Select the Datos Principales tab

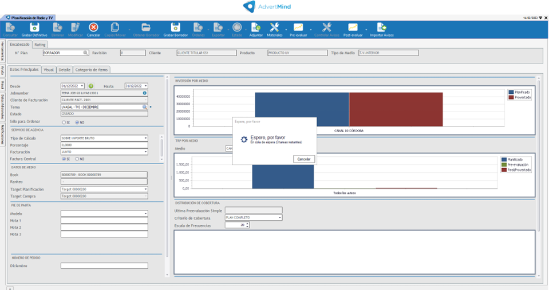pyautogui.click(x=24, y=70)
